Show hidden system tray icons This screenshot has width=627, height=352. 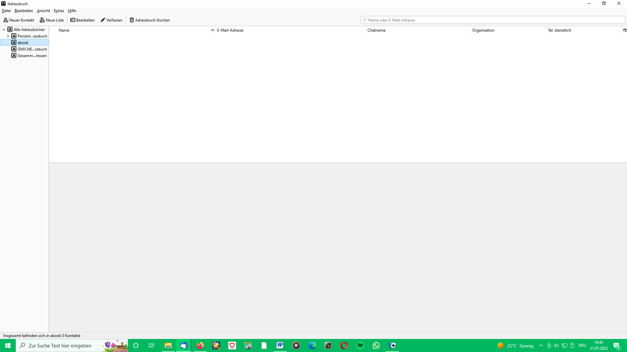coord(541,345)
